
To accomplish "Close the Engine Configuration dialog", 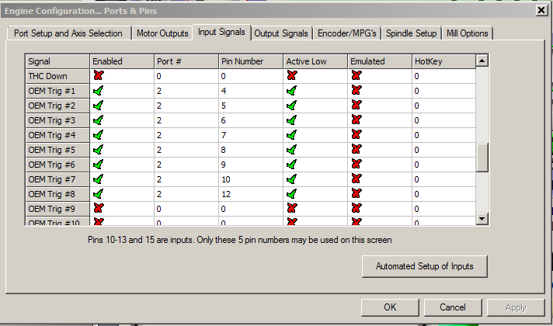I will tap(541, 10).
